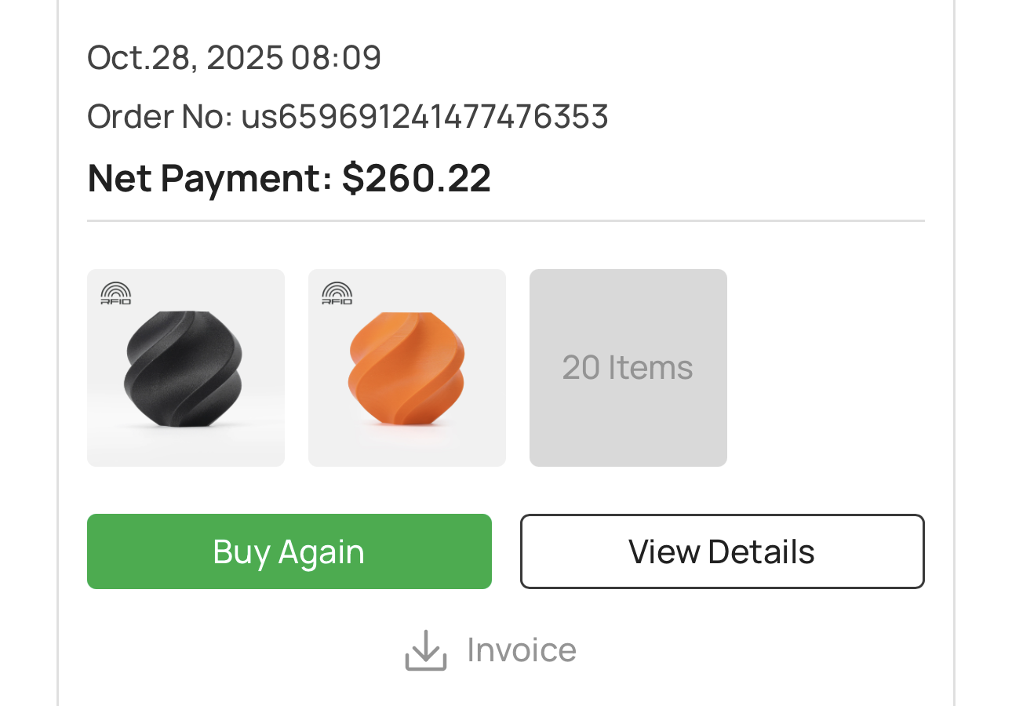Click the 08:09 order time

click(x=337, y=58)
